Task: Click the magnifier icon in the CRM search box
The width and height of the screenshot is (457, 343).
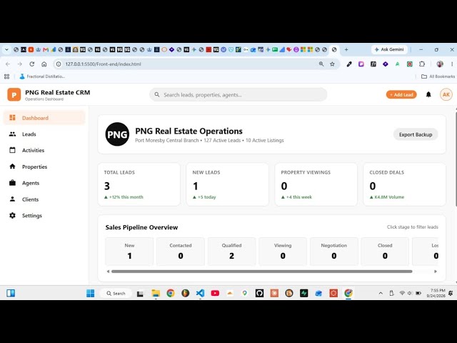Action: point(157,95)
